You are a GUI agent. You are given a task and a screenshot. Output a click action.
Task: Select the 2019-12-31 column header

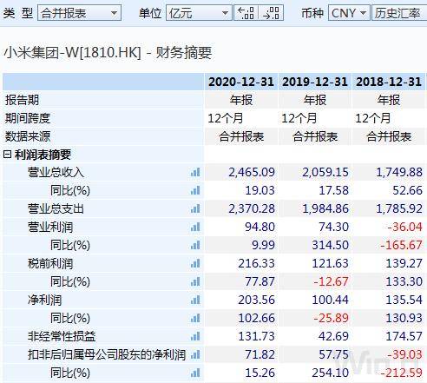click(315, 82)
